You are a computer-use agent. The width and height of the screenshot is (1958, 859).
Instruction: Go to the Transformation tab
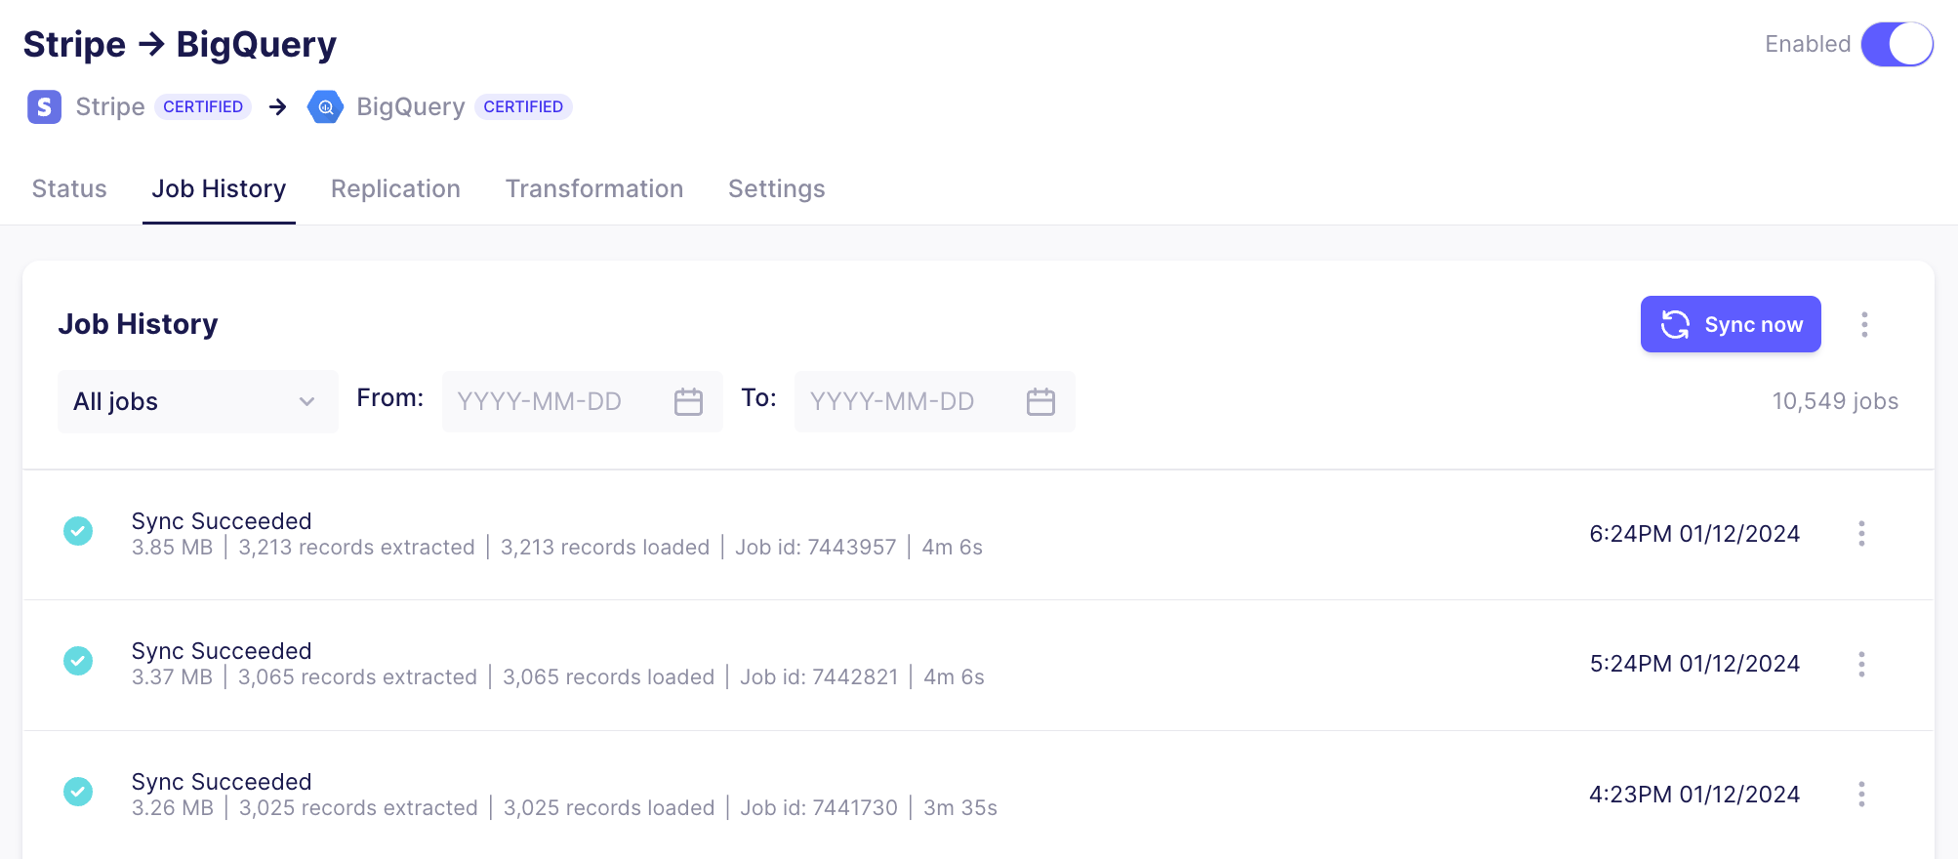(x=593, y=188)
